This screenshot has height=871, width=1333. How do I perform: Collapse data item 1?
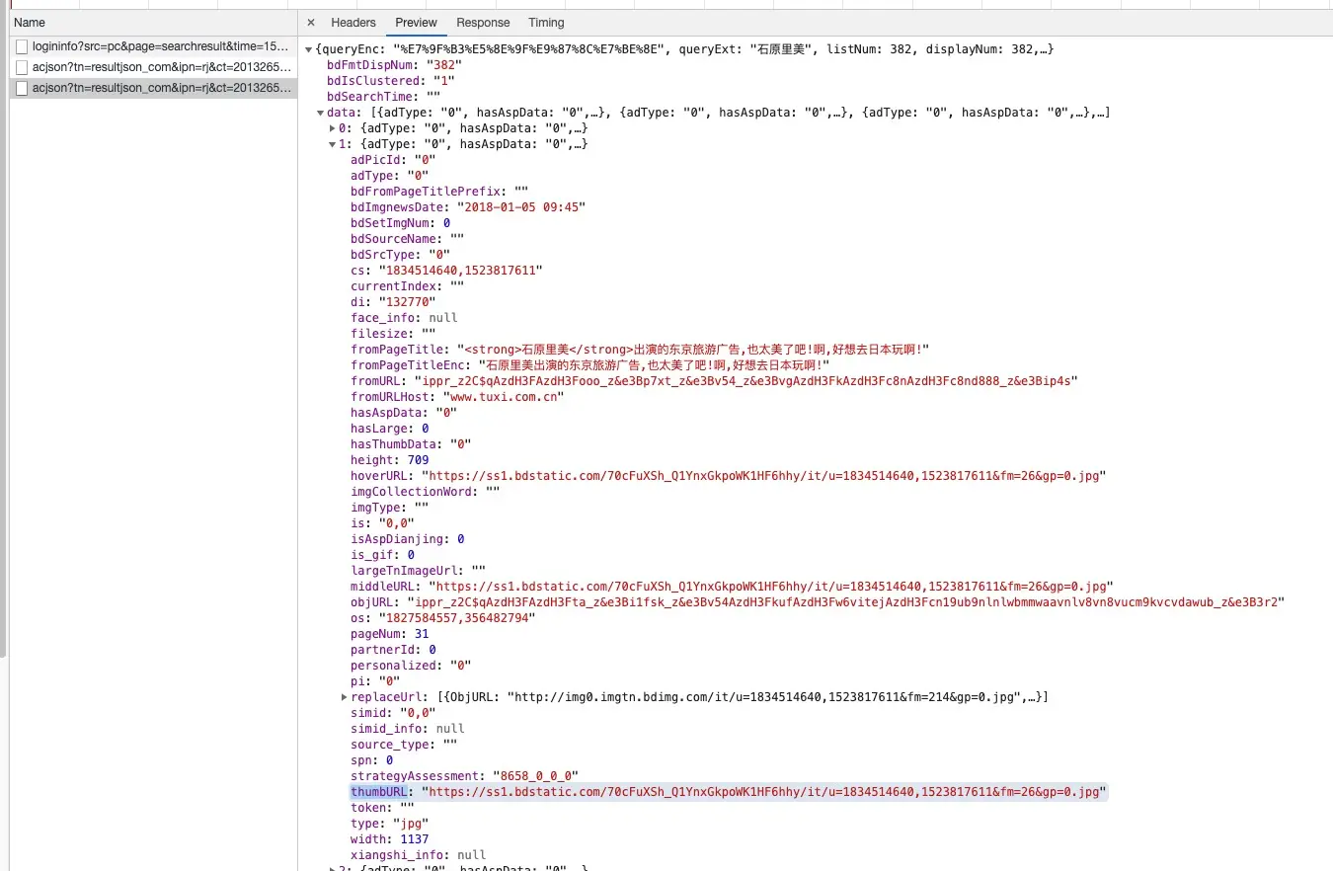333,144
